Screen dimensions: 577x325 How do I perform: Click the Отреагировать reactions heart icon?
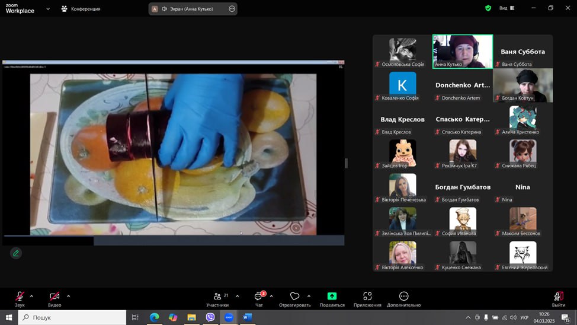294,297
